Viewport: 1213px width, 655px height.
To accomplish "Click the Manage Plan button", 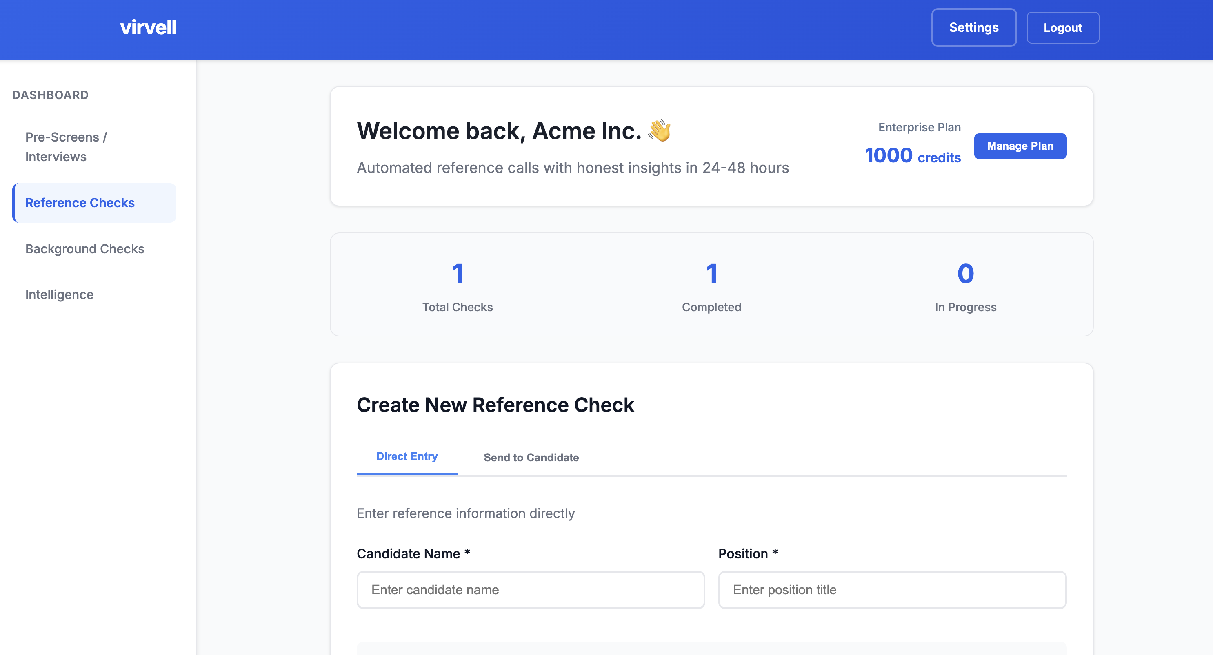I will [x=1020, y=146].
